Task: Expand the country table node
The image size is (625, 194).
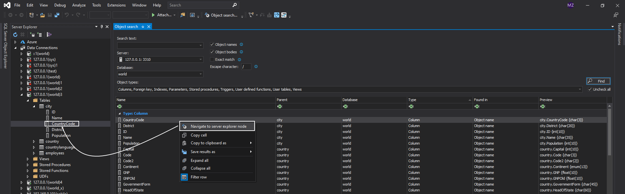Action: click(x=34, y=141)
